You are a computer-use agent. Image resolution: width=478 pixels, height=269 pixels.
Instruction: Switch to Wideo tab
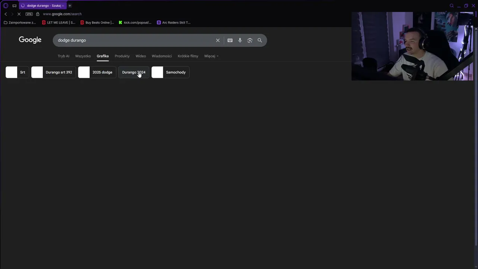pos(141,56)
